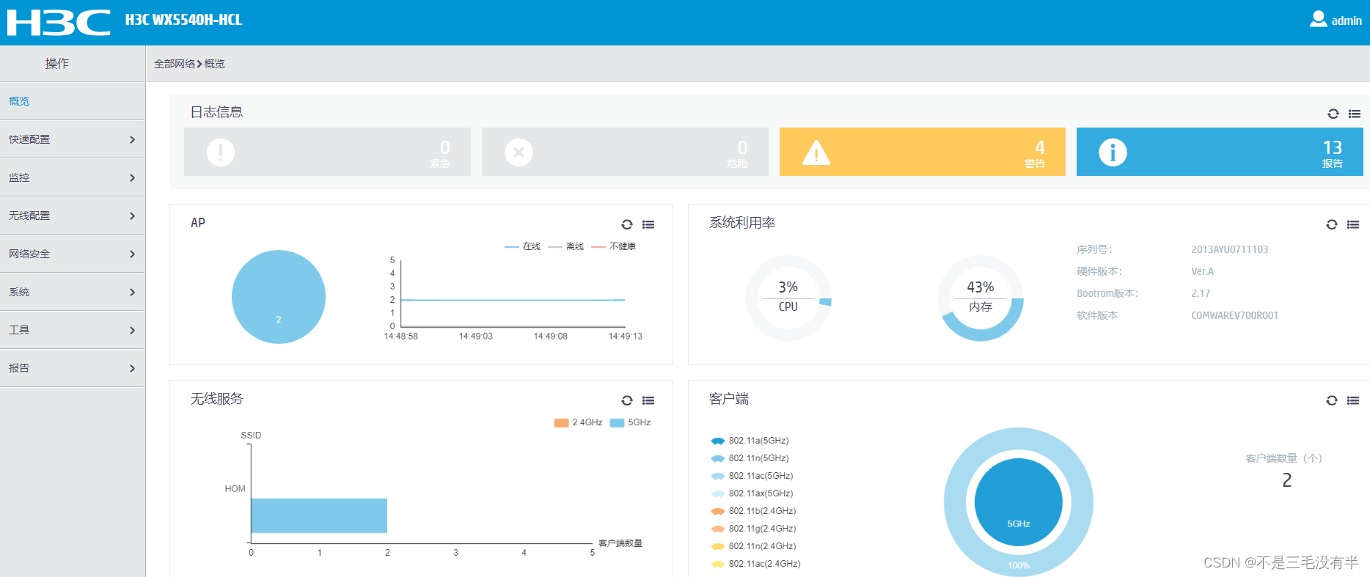Expand the 无线配置 chevron

(x=132, y=216)
